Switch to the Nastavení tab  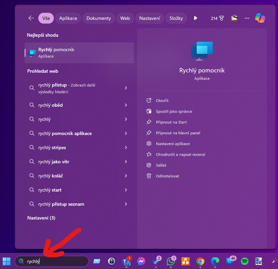click(150, 18)
